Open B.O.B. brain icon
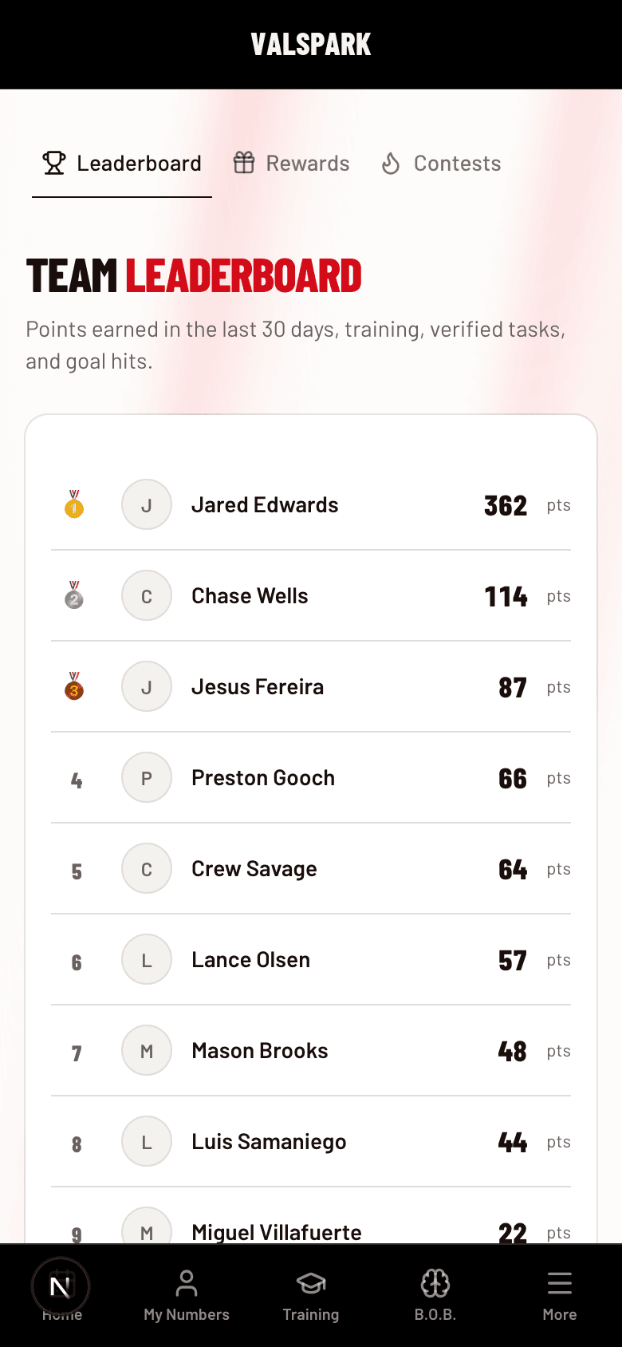This screenshot has height=1347, width=622. (x=435, y=1283)
